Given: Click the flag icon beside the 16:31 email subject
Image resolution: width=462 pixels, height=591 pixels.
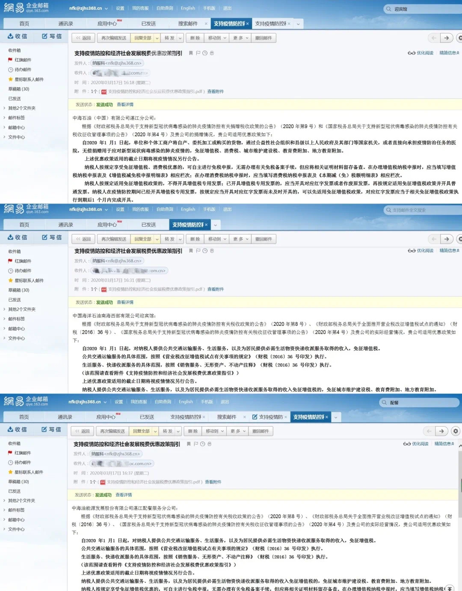Looking at the screenshot, I should (198, 251).
